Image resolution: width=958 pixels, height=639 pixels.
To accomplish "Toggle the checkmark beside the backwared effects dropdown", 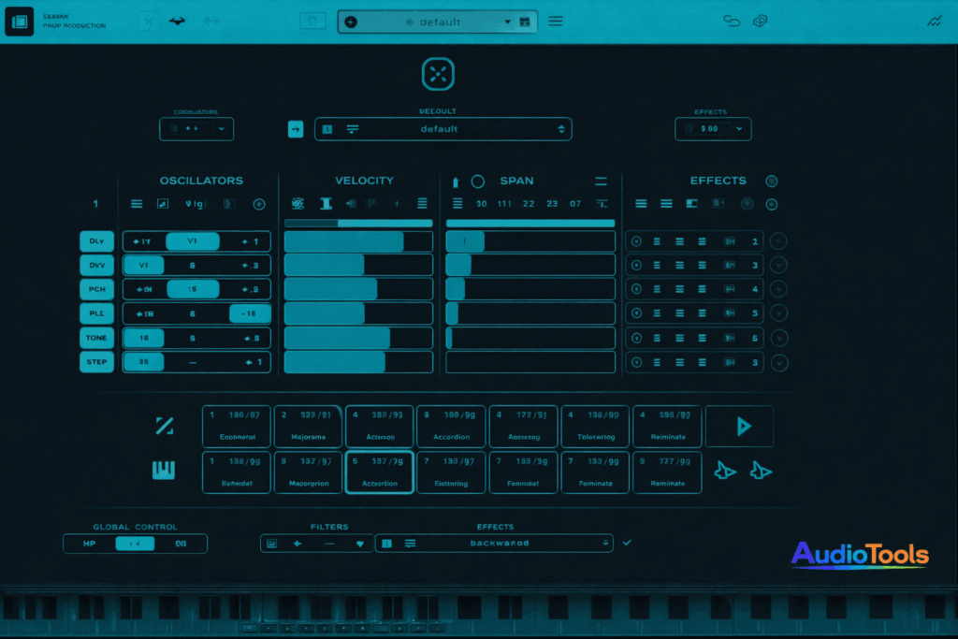I will 626,543.
